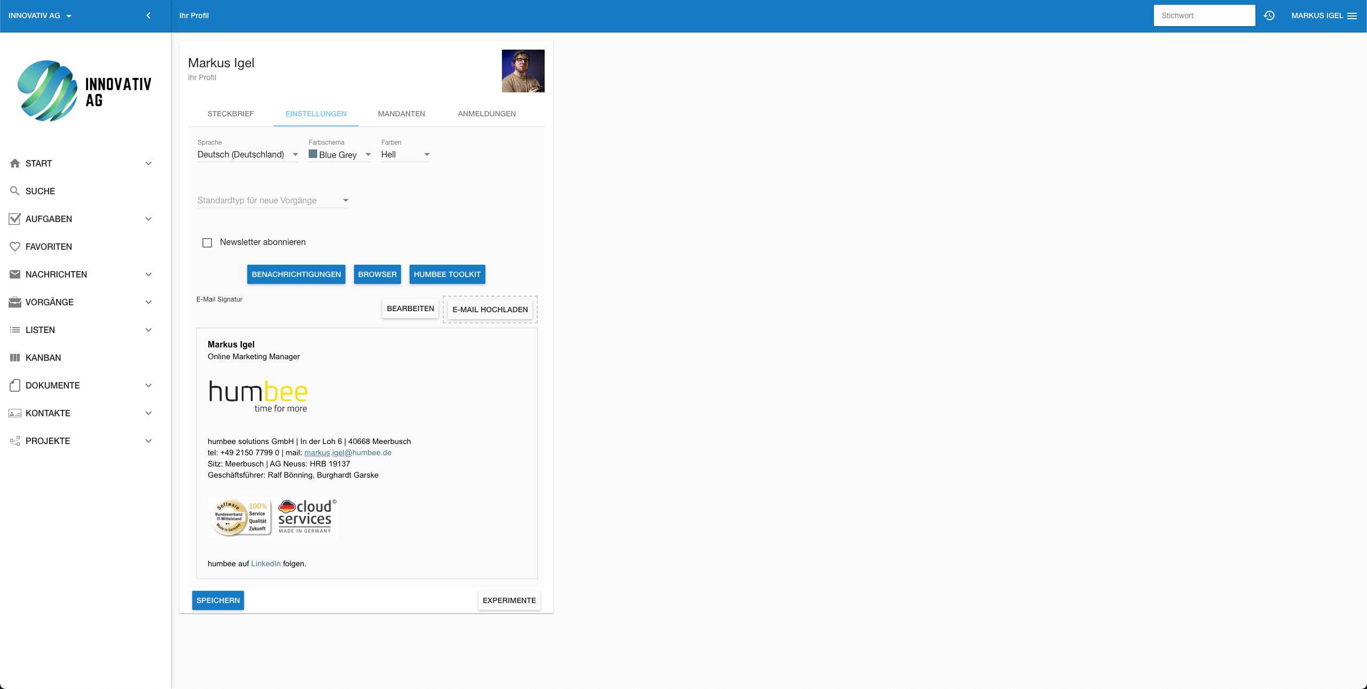The width and height of the screenshot is (1367, 689).
Task: Open the Standardtyp für neue Vorgänge dropdown
Action: [272, 200]
